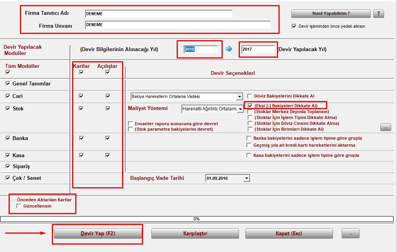Screen dimensions: 397x252
Task: Enable Banka bakiyelerini sadece işlem tipine göre grupla
Action: (249, 138)
